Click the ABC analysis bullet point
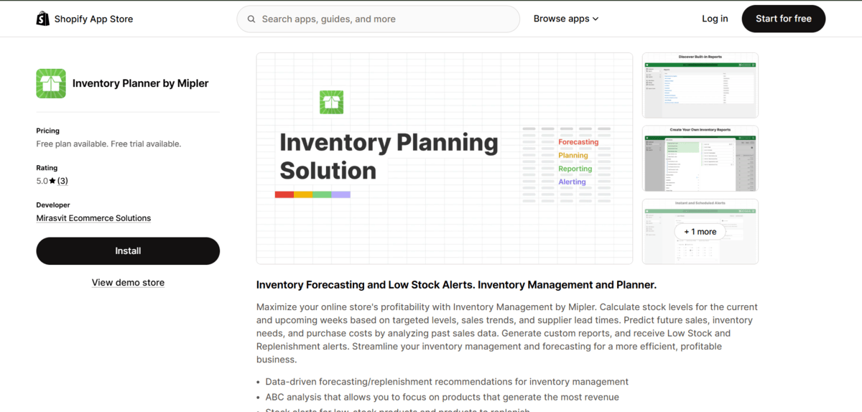 coord(442,397)
